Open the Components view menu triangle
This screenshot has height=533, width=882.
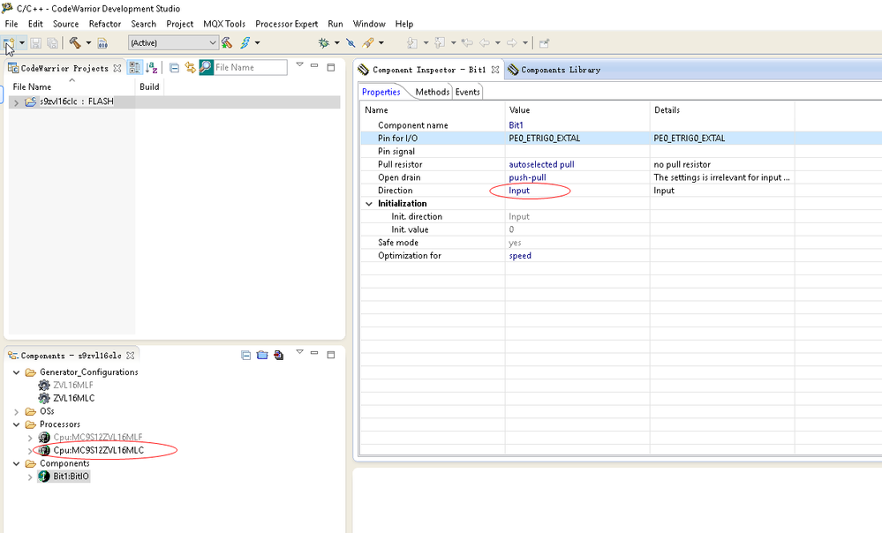click(x=300, y=352)
